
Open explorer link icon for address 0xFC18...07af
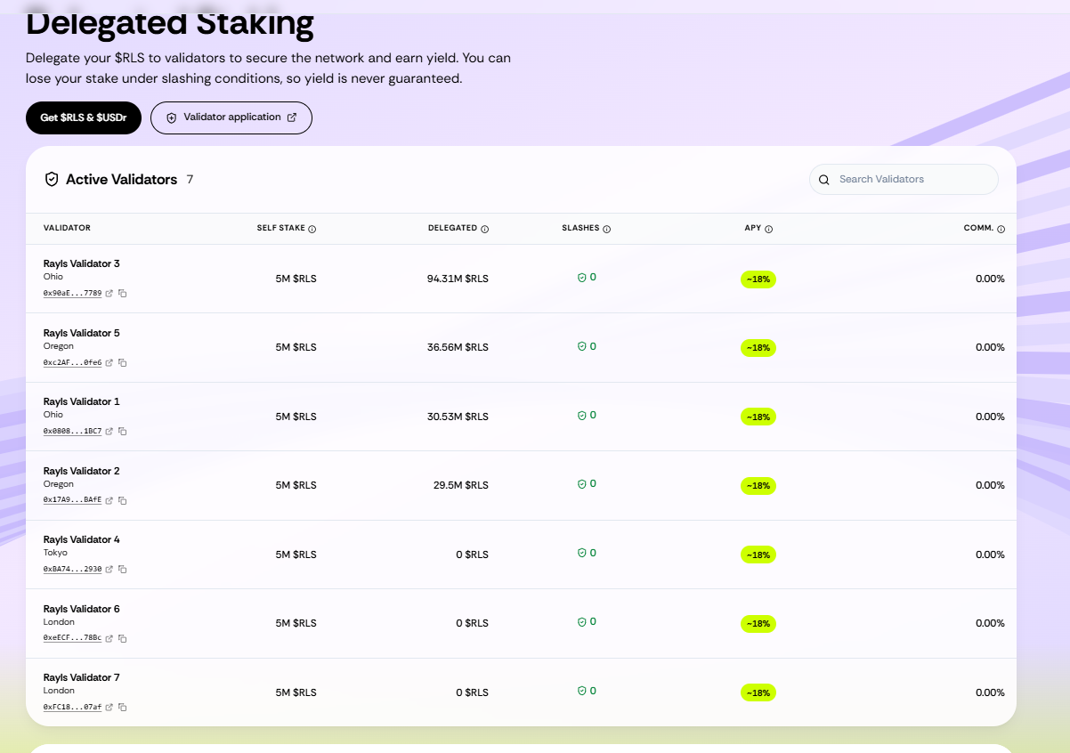pos(109,708)
